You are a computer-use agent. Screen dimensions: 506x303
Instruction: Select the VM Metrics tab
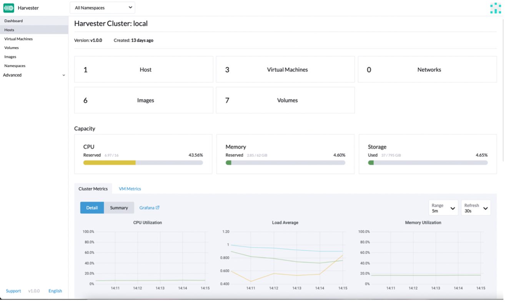click(130, 189)
